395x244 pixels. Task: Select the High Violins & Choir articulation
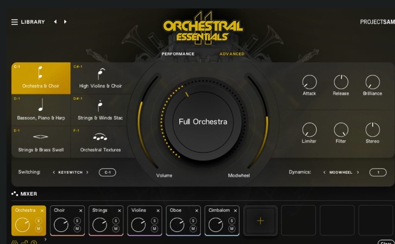click(x=100, y=78)
